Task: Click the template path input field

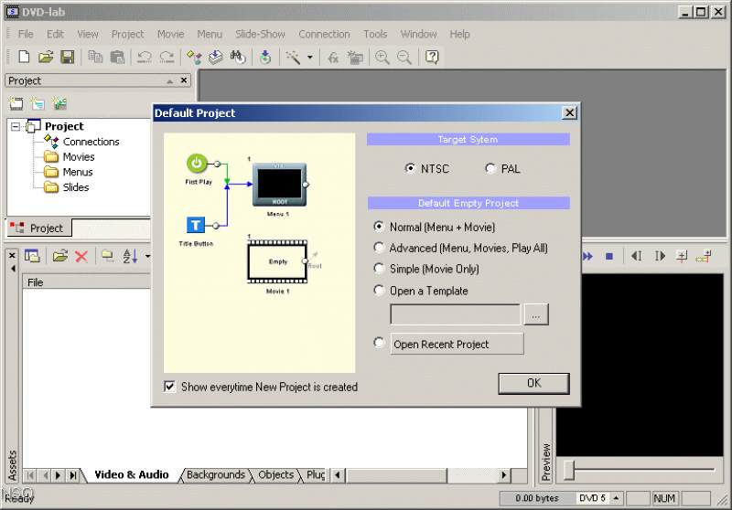Action: (455, 314)
